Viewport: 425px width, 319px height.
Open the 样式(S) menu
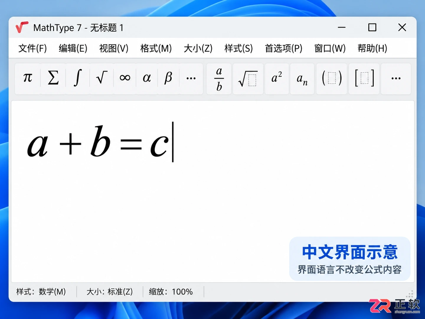(238, 48)
